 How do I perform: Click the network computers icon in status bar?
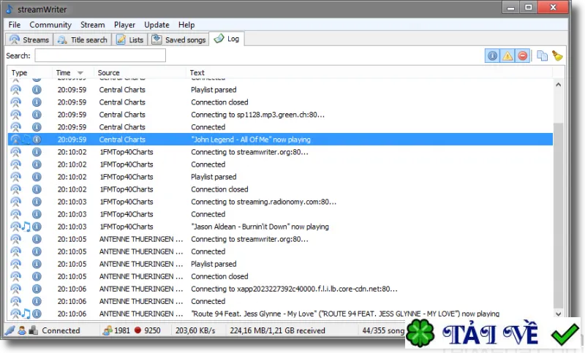tap(33, 330)
